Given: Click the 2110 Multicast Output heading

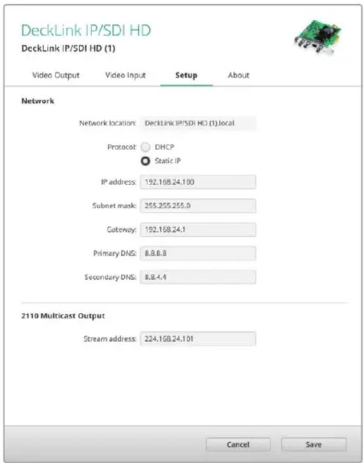Looking at the screenshot, I should pos(63,316).
